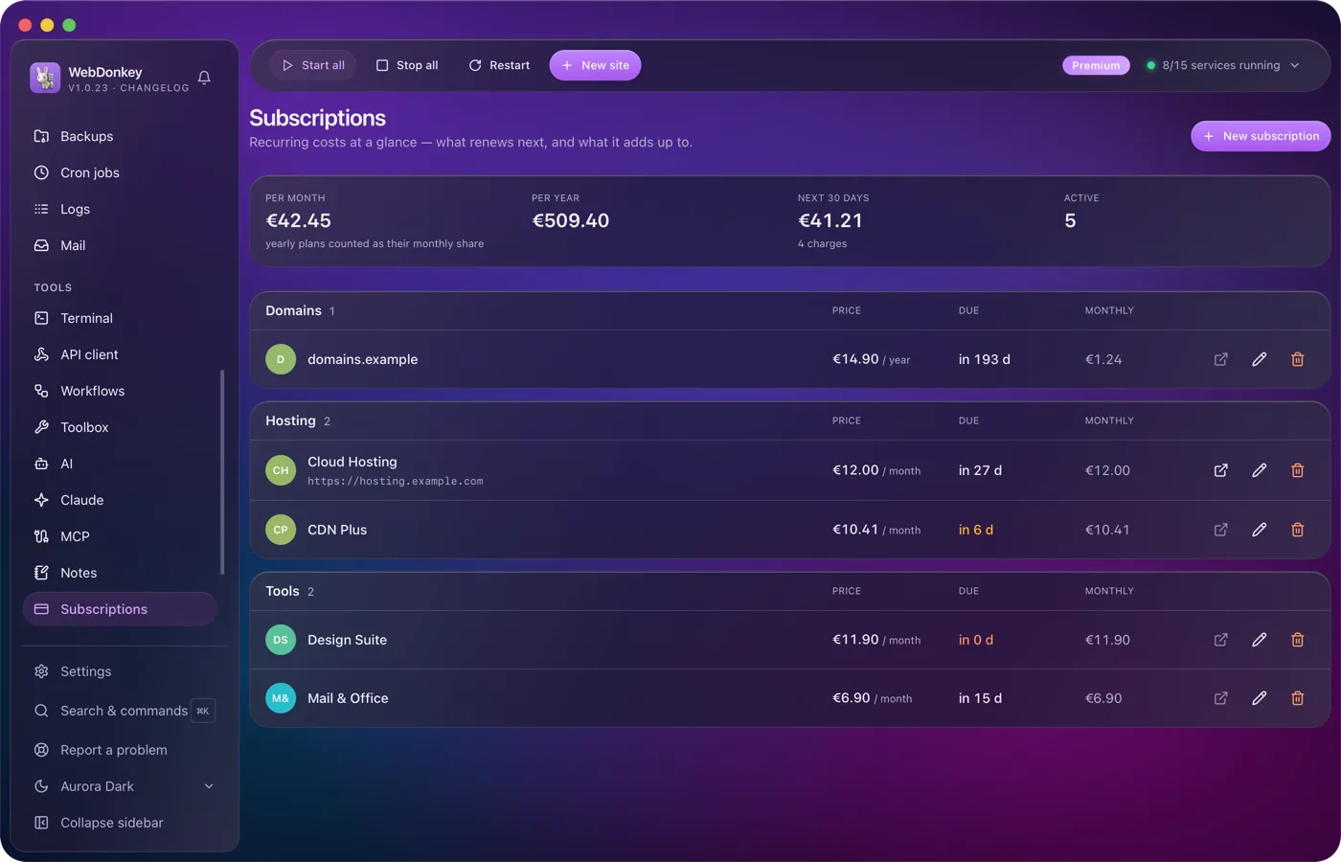Screen dimensions: 1341x862
Task: Open the CHANGELOG link
Action: click(154, 88)
